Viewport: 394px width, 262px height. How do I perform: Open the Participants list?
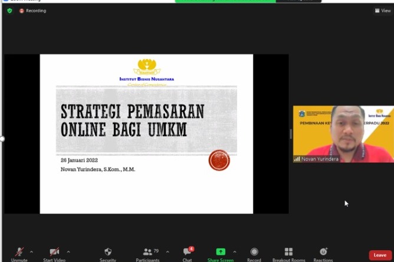click(x=148, y=254)
